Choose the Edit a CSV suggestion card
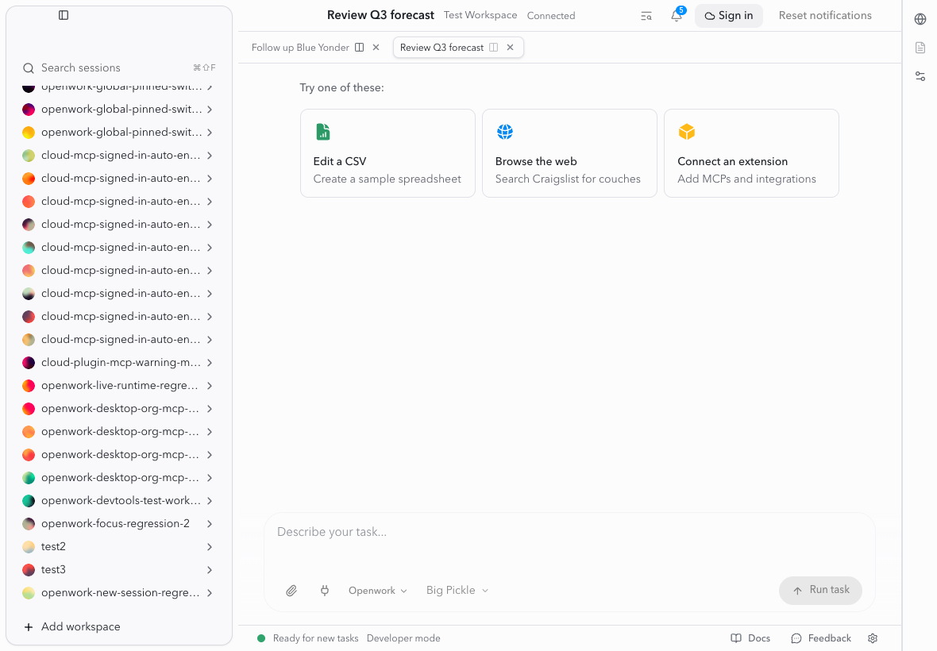This screenshot has height=651, width=937. 388,153
